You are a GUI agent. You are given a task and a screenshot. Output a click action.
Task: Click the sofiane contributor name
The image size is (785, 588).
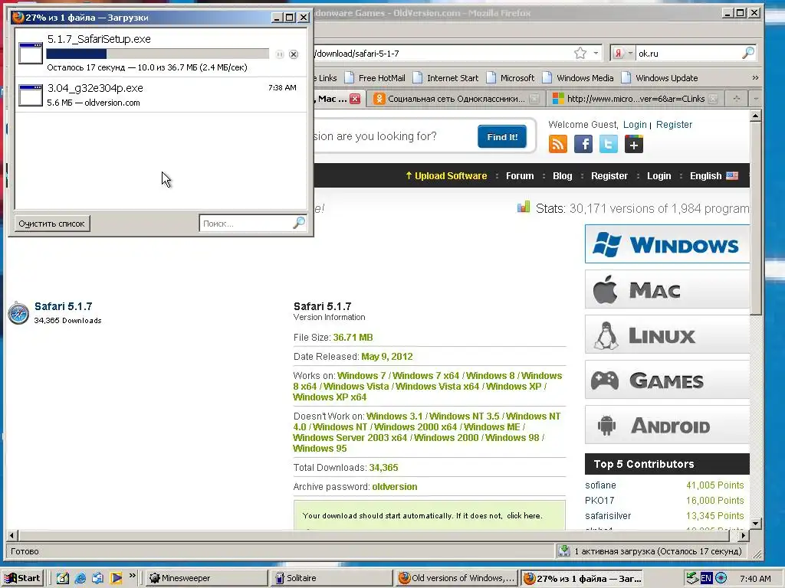pos(600,485)
